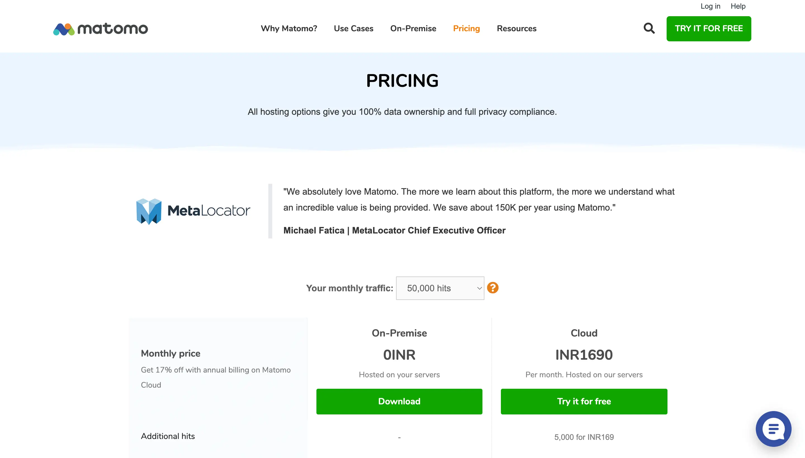Open the Help link
The image size is (805, 458).
tap(738, 6)
